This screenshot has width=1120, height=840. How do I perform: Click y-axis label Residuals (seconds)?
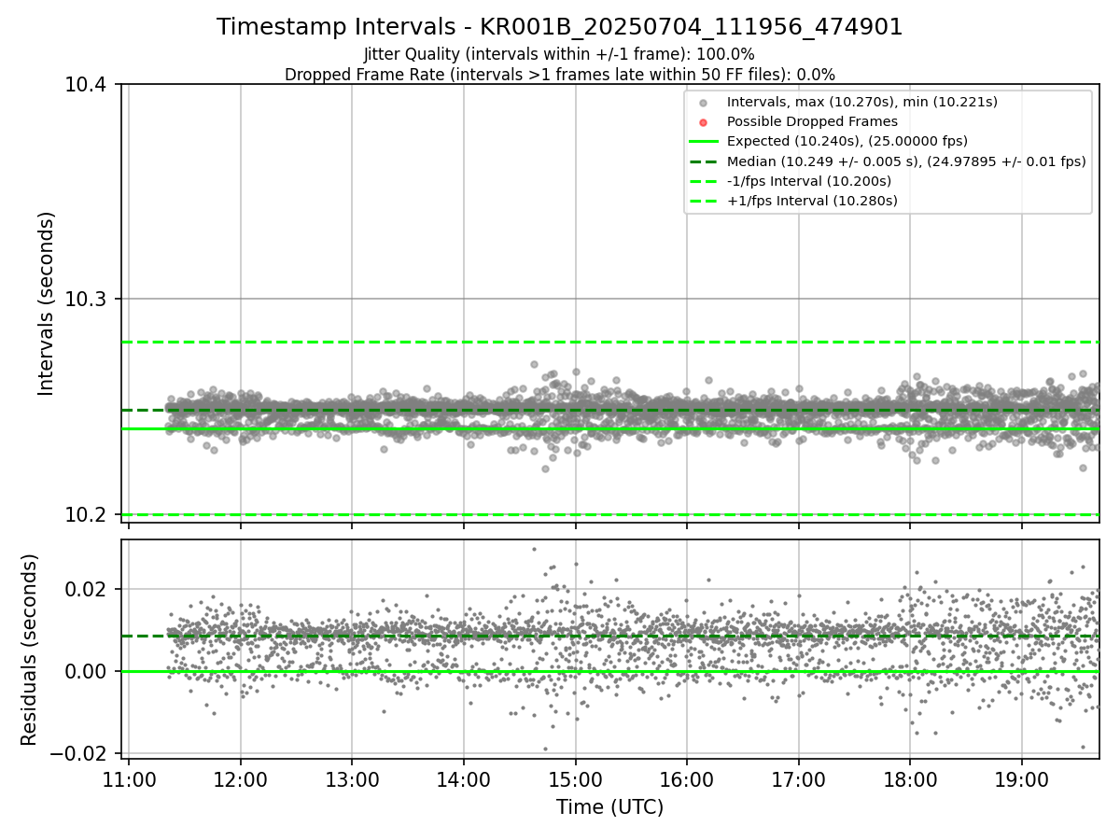[29, 650]
